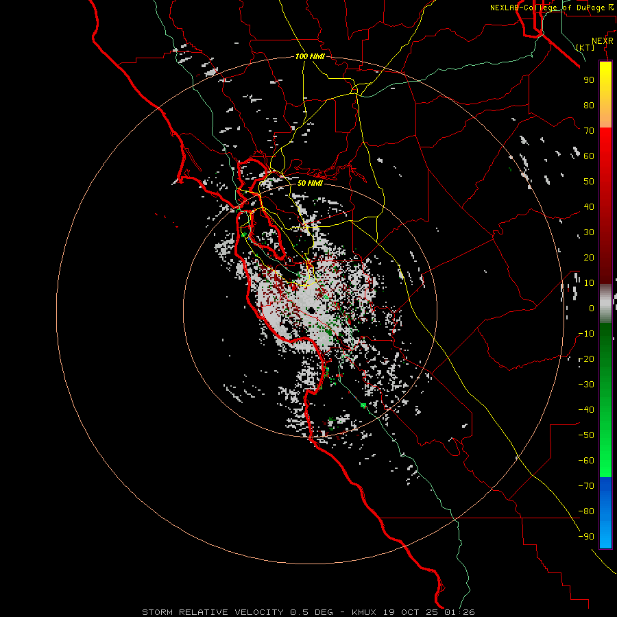The image size is (617, 617).
Task: Click the "-80" value on velocity scale
Action: [586, 511]
